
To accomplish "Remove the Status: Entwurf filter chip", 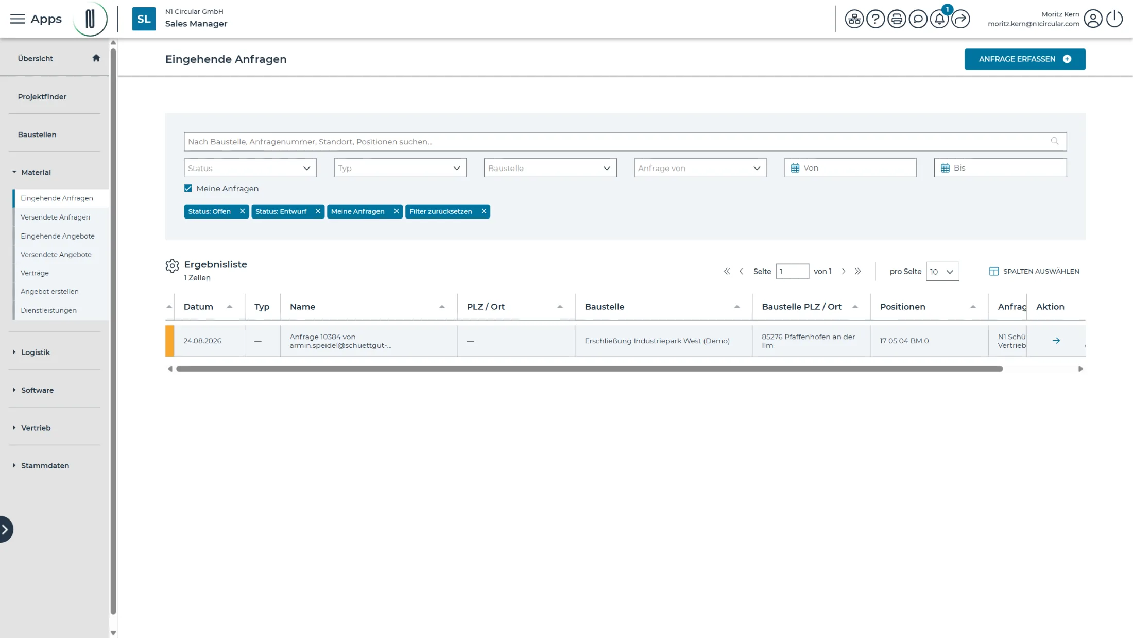I will [318, 211].
